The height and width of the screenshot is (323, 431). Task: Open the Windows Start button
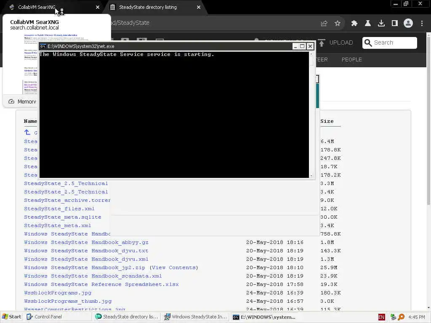coord(11,317)
